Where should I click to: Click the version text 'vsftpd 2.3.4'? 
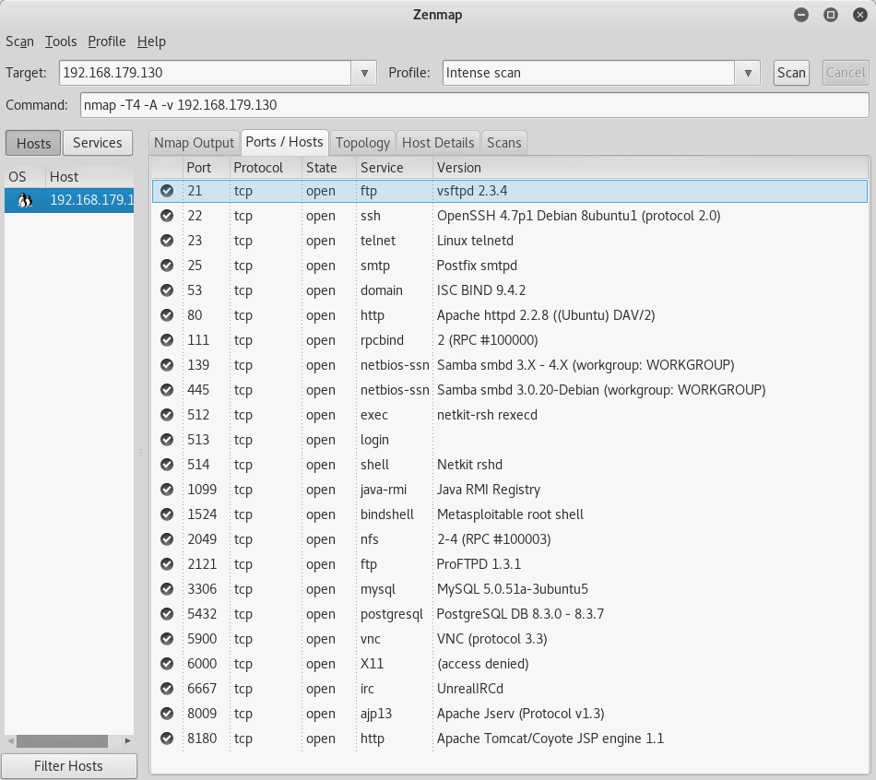click(472, 191)
